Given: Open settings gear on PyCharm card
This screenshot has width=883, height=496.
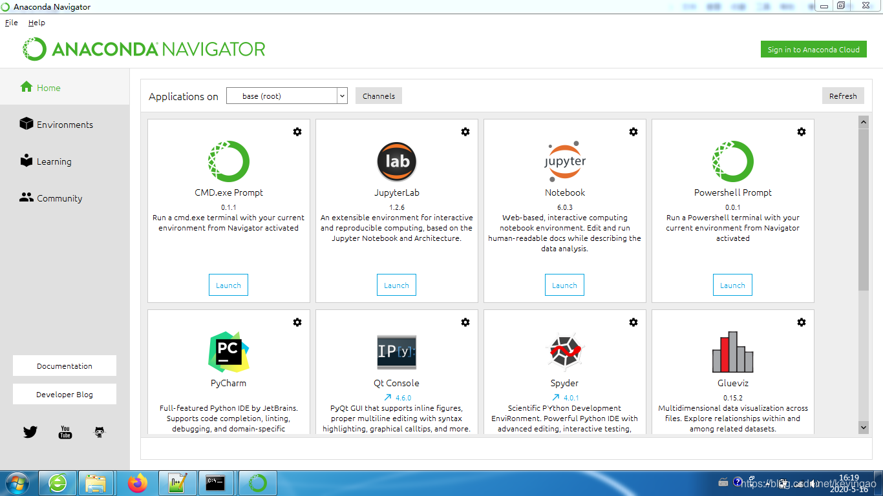Looking at the screenshot, I should coord(297,322).
